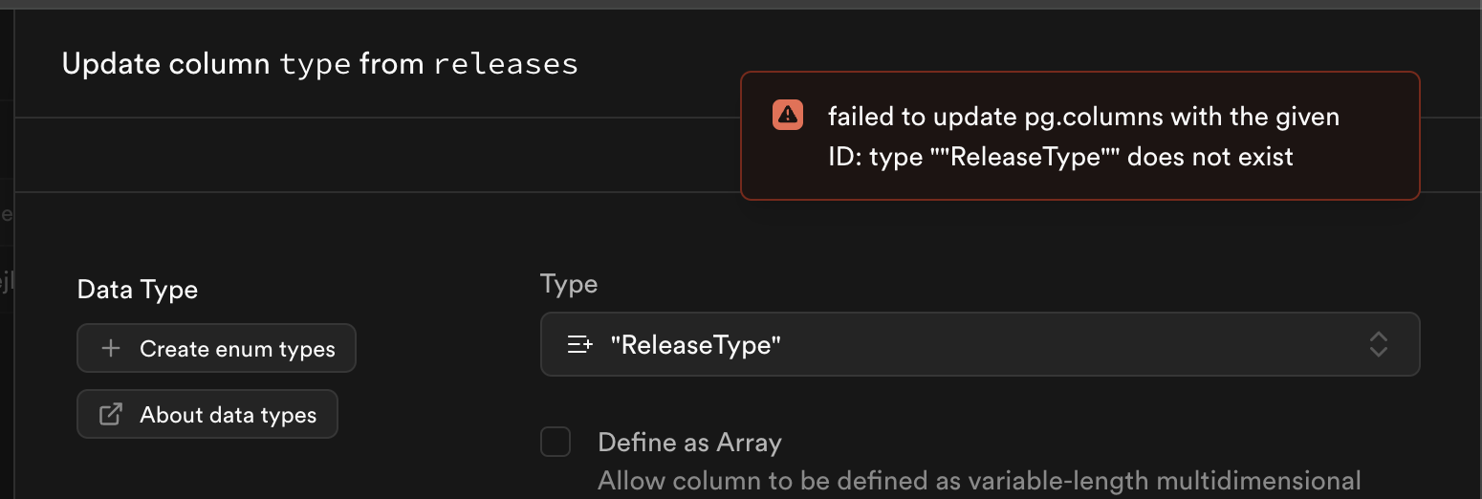Click the "does not exist" line of the toast
The width and height of the screenshot is (1482, 499).
pyautogui.click(x=1060, y=157)
